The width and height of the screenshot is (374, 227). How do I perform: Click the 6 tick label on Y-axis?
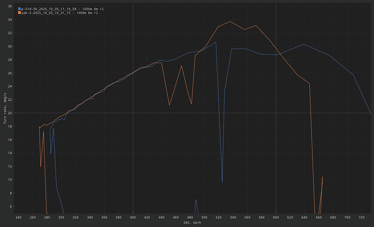pyautogui.click(x=11, y=206)
